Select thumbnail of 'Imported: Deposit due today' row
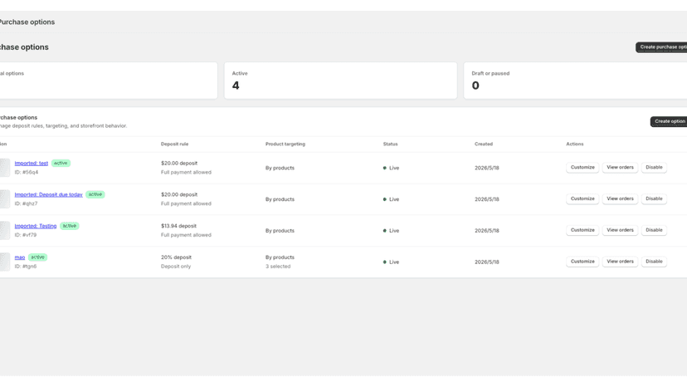The width and height of the screenshot is (687, 387). 5,199
